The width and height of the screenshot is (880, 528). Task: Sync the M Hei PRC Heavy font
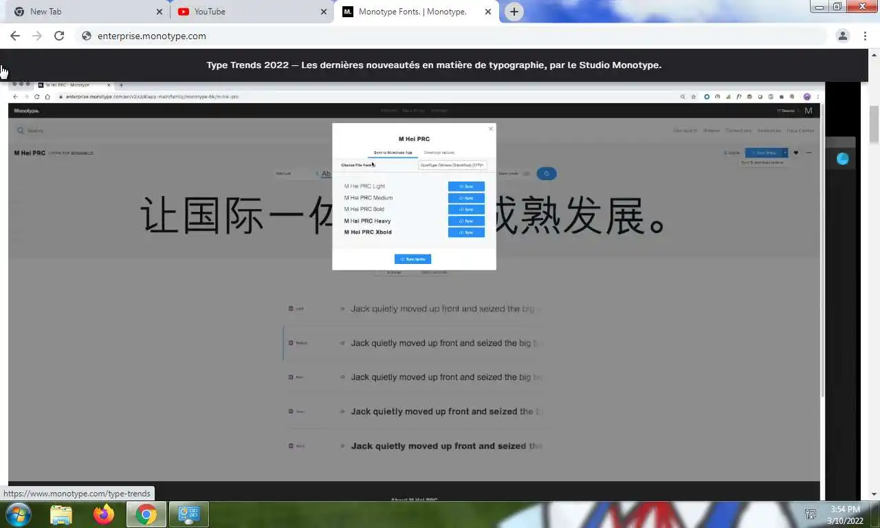point(466,221)
